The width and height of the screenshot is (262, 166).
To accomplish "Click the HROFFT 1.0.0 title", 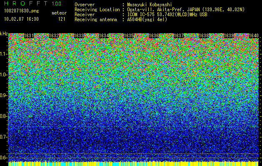I will click(x=33, y=3).
